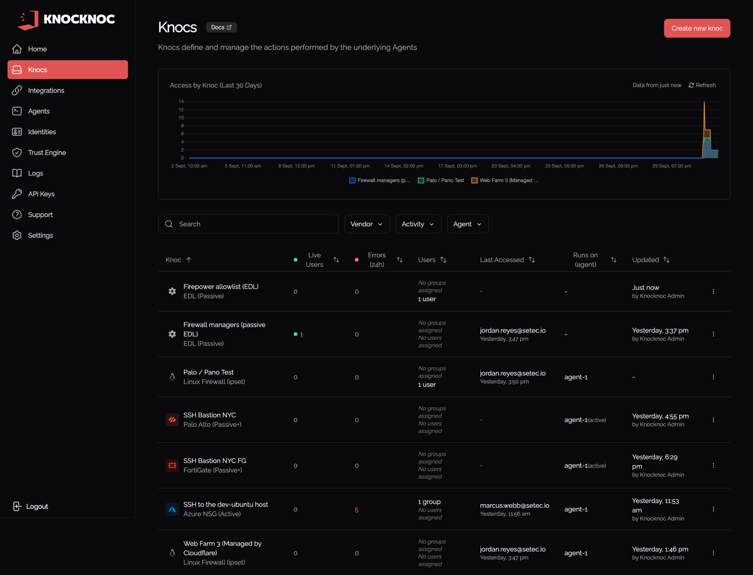This screenshot has height=575, width=753.
Task: Sort by Users column arrows
Action: coord(443,260)
